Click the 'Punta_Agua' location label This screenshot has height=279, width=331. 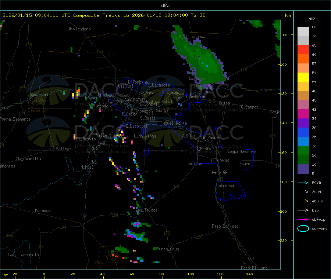click(168, 249)
